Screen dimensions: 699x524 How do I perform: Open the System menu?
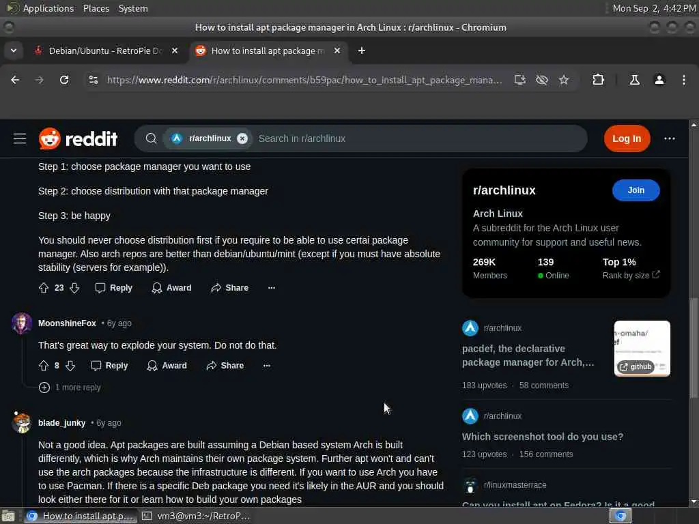pyautogui.click(x=133, y=8)
